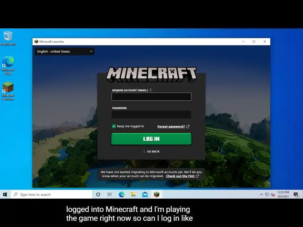Toggle the Keep me logged in checkbox
Screen dimensions: 303x227
114,126
